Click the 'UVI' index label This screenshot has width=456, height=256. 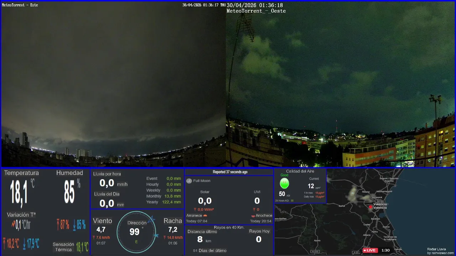pyautogui.click(x=257, y=192)
